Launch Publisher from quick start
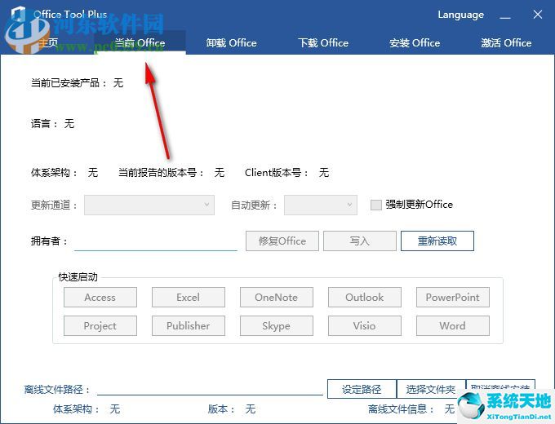The width and height of the screenshot is (555, 424). (x=189, y=325)
